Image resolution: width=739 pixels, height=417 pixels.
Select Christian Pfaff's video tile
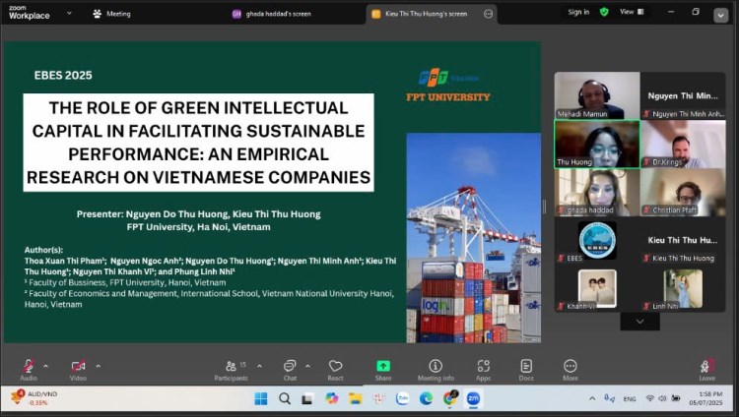point(683,193)
